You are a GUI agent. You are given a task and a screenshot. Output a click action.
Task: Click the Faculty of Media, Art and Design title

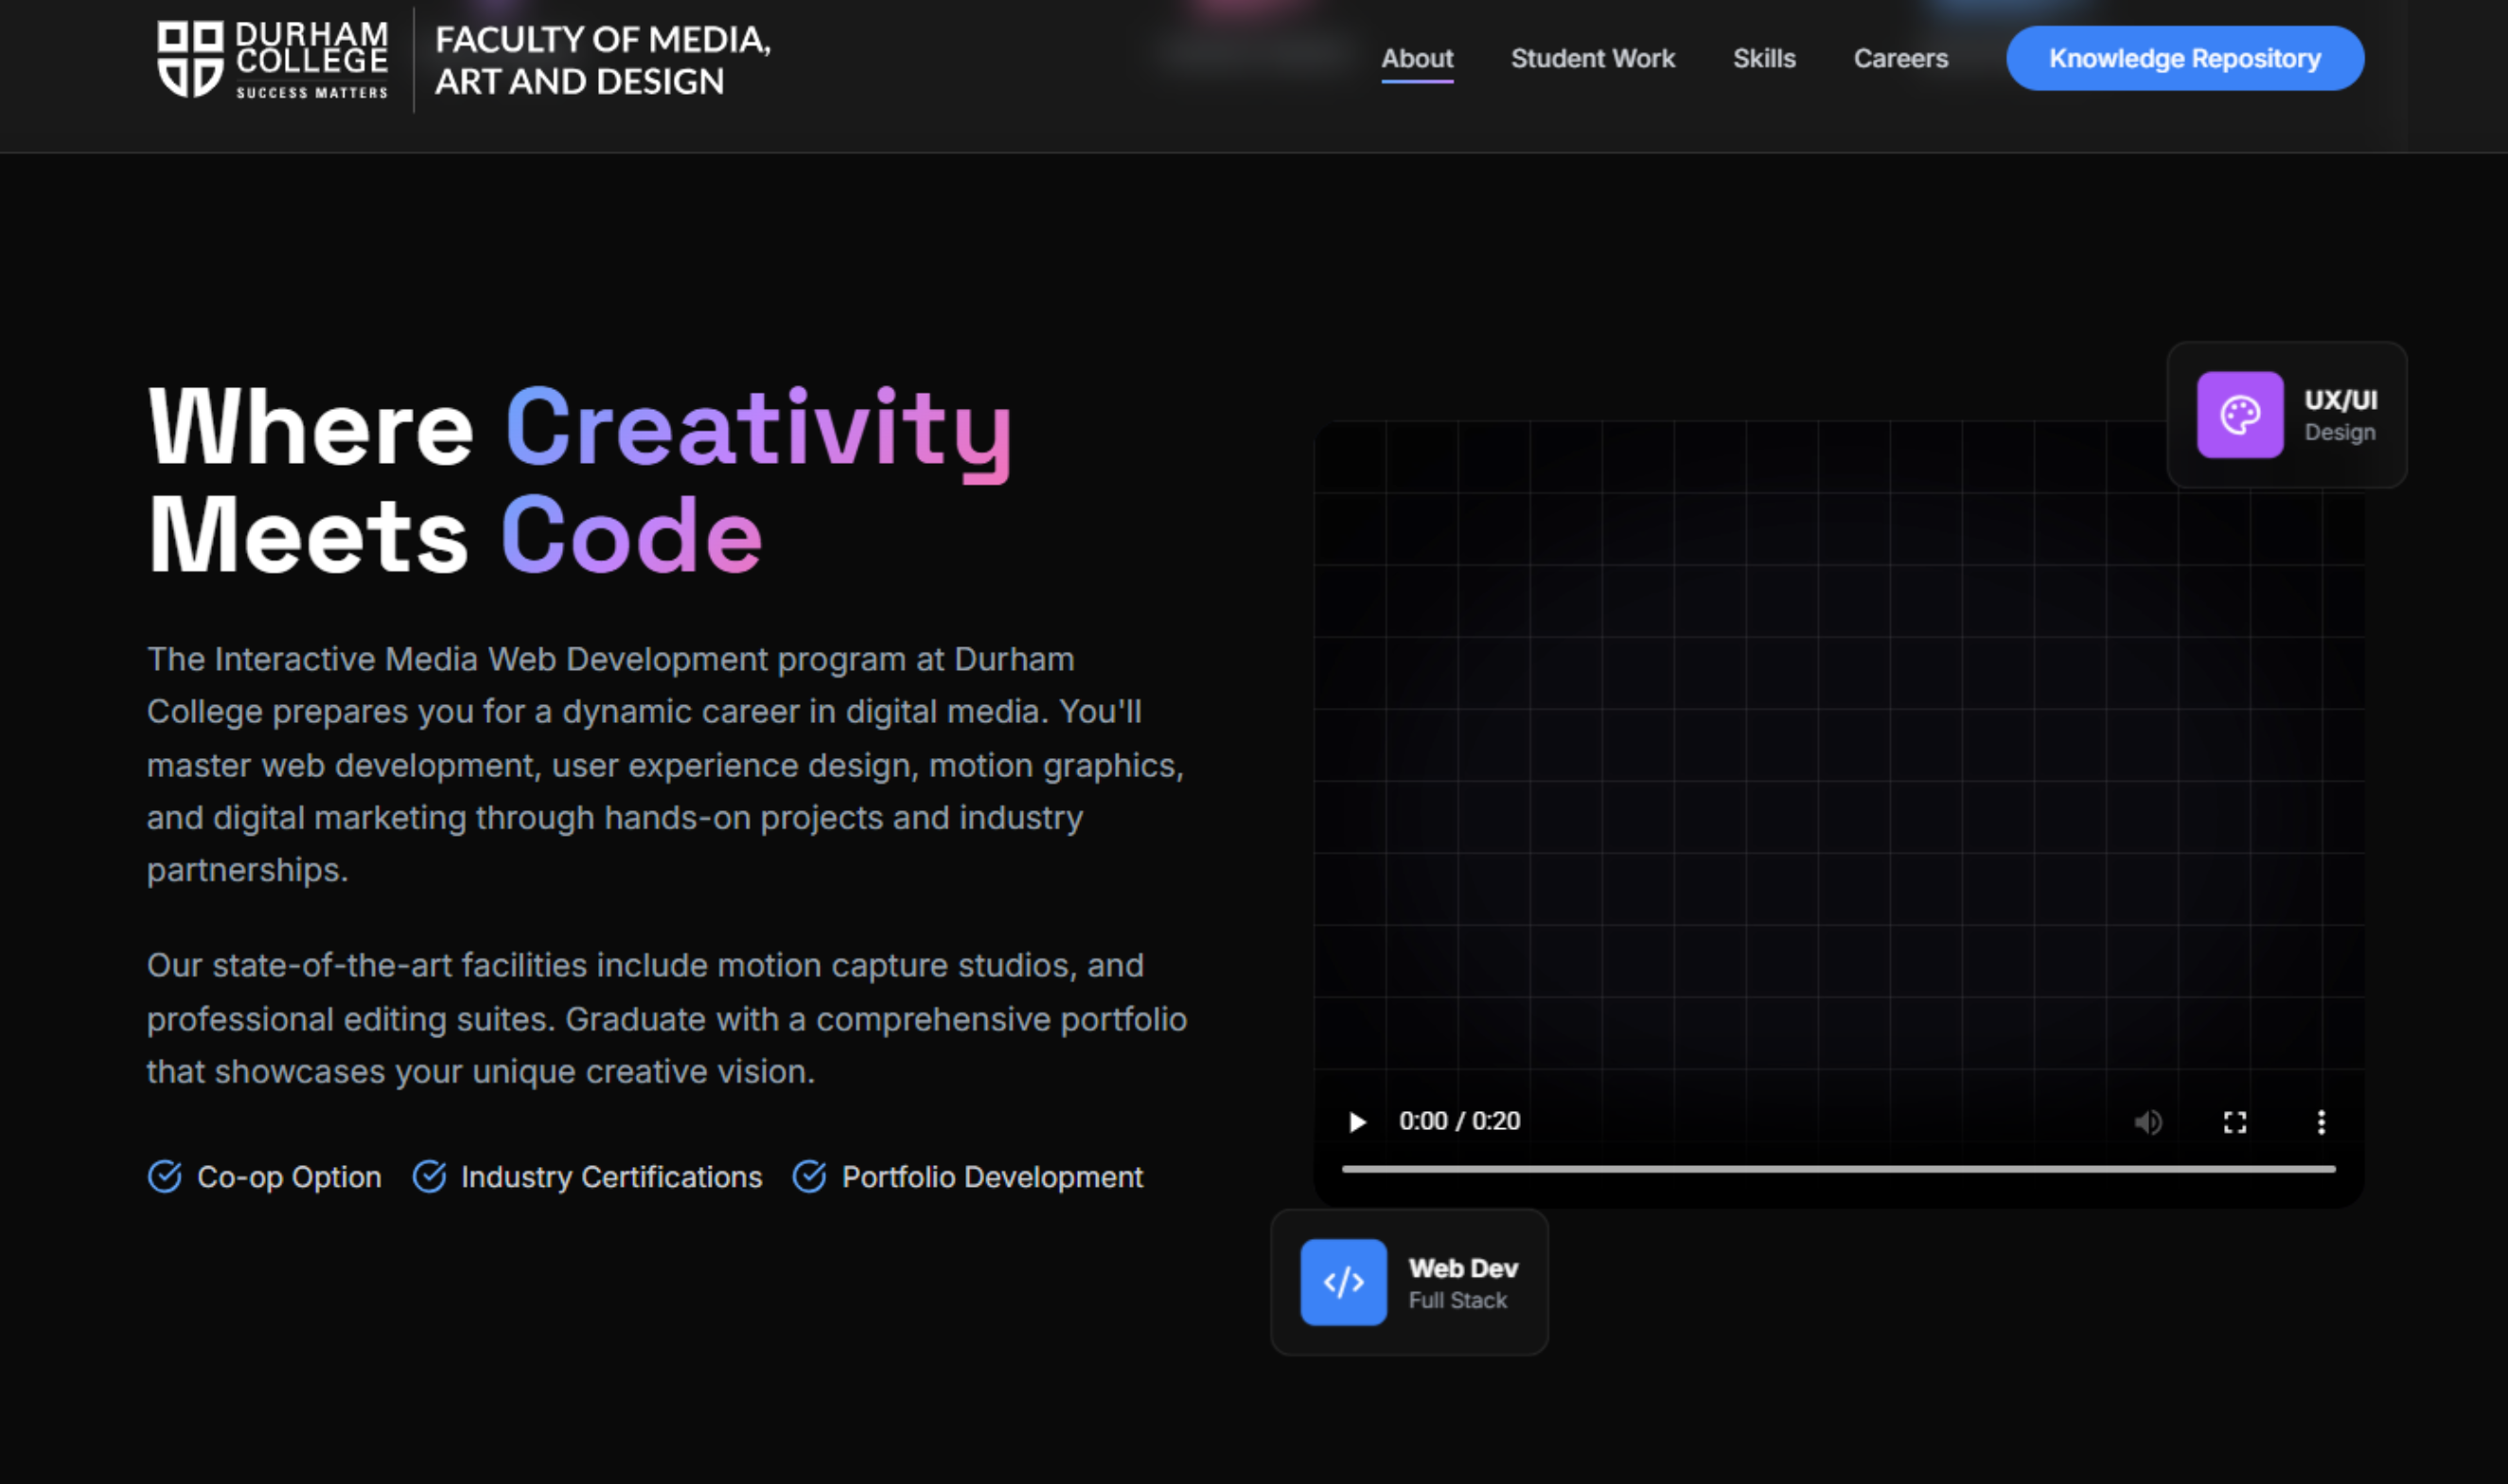(602, 60)
